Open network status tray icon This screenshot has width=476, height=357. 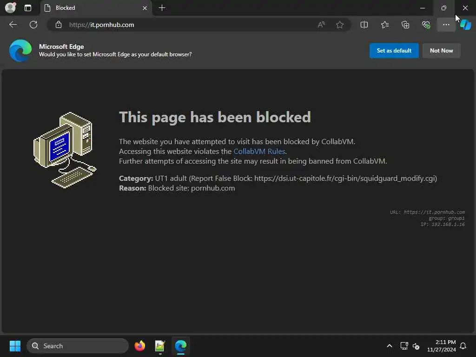click(404, 346)
